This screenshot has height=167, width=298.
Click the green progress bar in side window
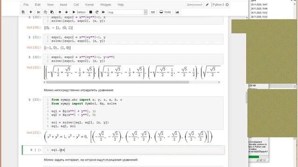(x=254, y=157)
